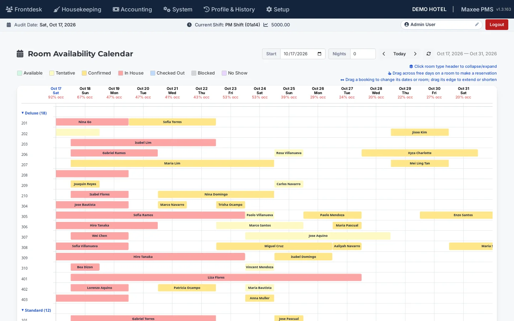The image size is (514, 321).
Task: Go to previous date range with left chevron
Action: [x=384, y=54]
